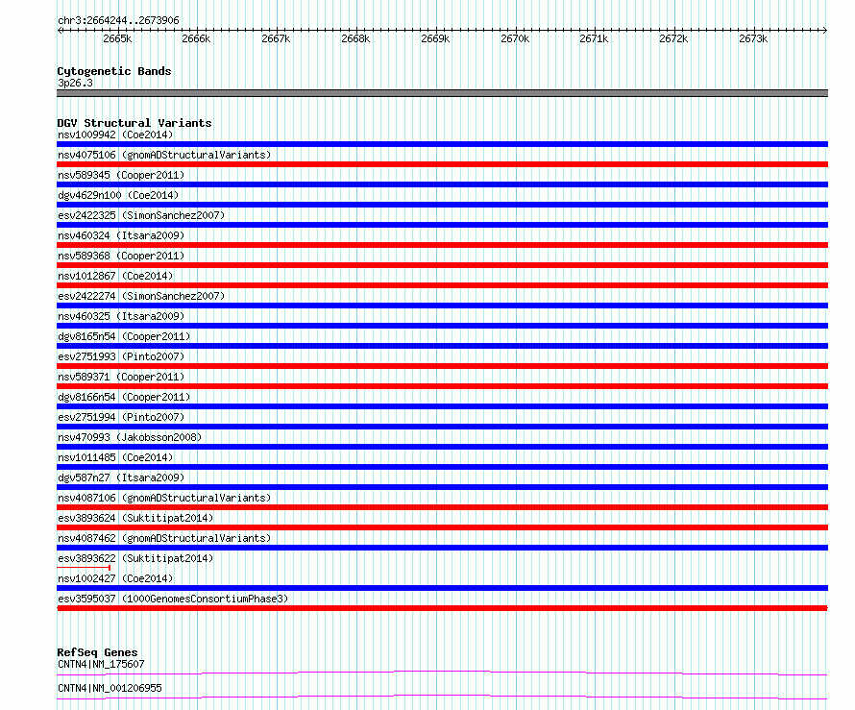Click the 2670k ruler position
The height and width of the screenshot is (710, 855).
515,38
